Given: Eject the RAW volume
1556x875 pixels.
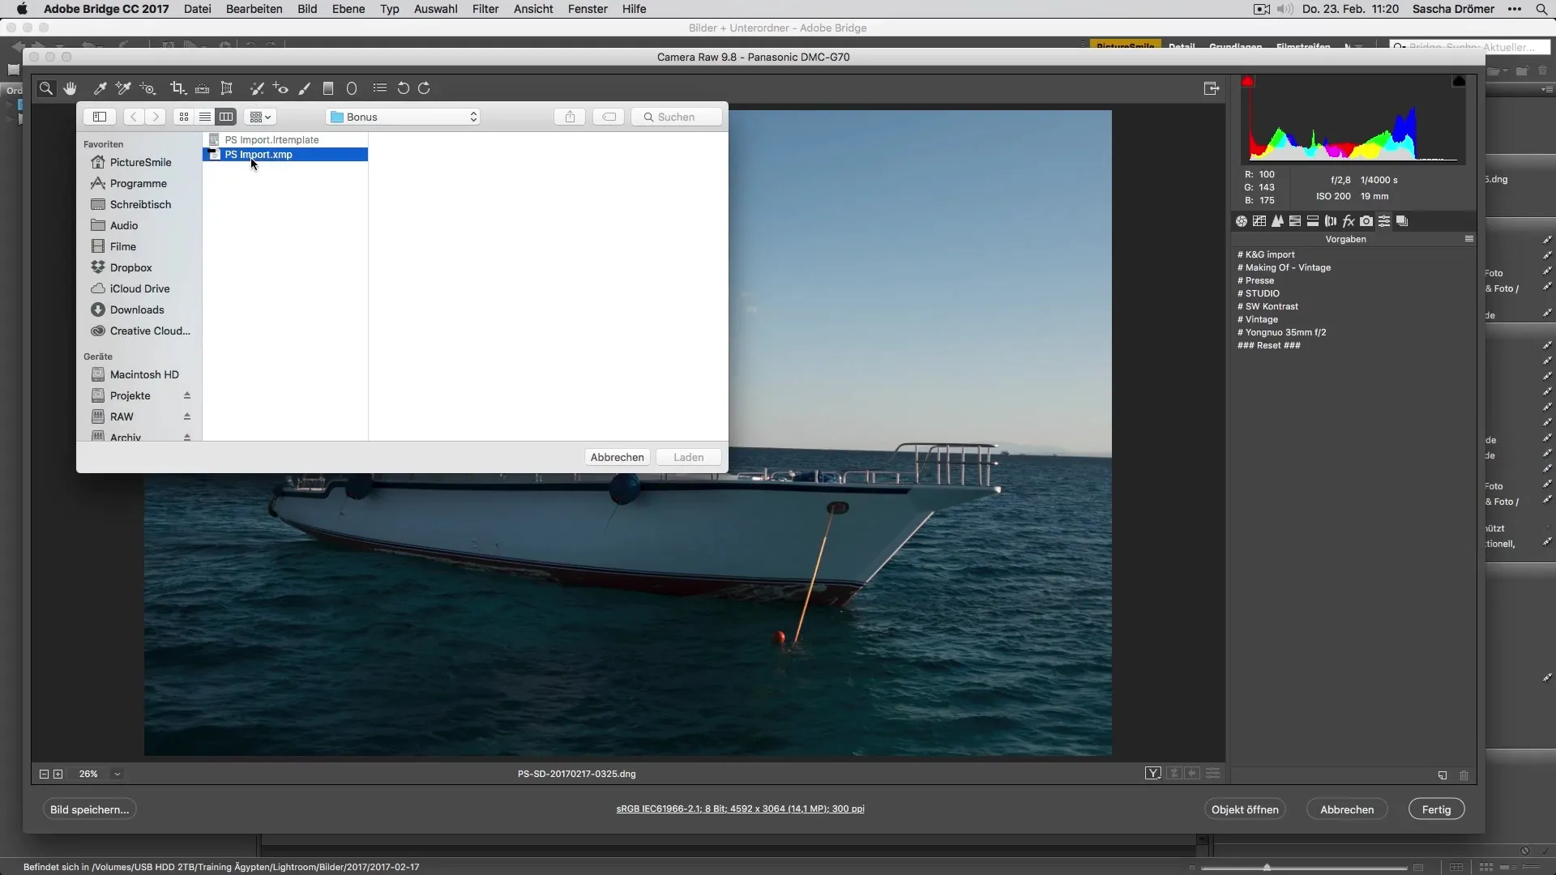Looking at the screenshot, I should [x=186, y=416].
